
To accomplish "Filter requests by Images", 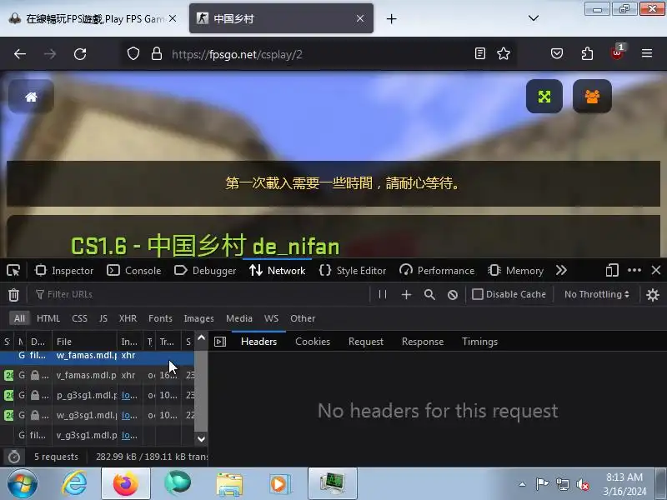I will pos(198,318).
